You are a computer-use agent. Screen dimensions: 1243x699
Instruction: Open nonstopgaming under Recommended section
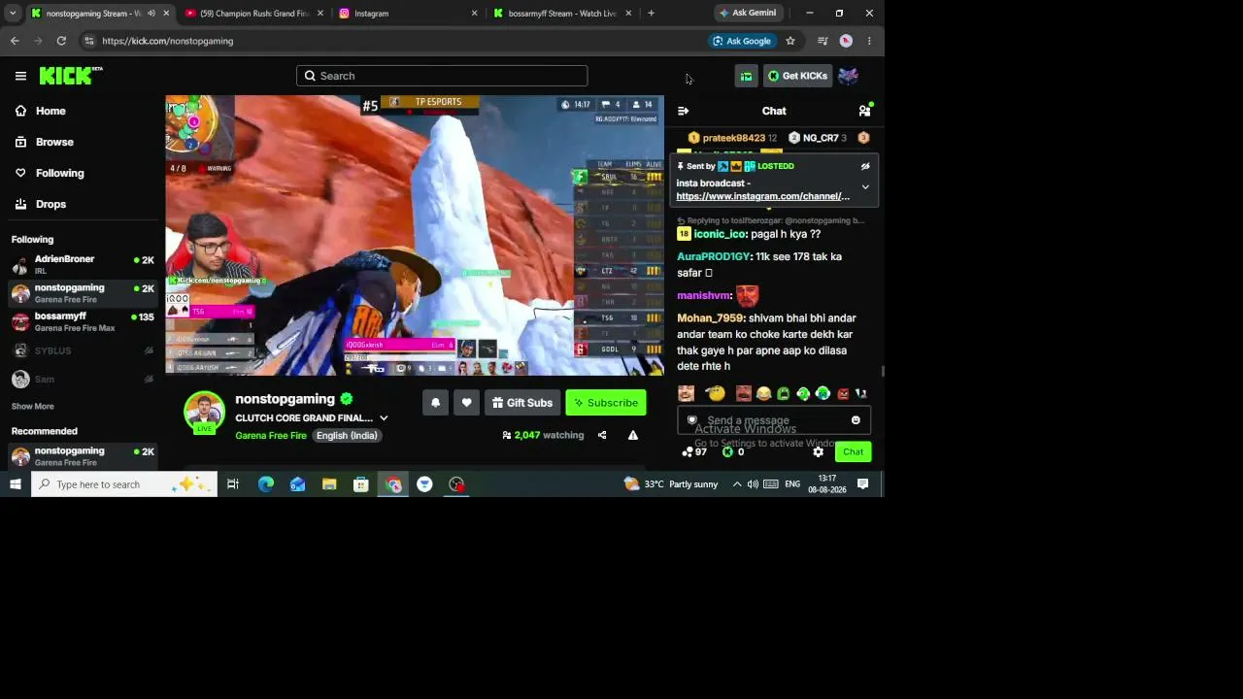point(83,455)
